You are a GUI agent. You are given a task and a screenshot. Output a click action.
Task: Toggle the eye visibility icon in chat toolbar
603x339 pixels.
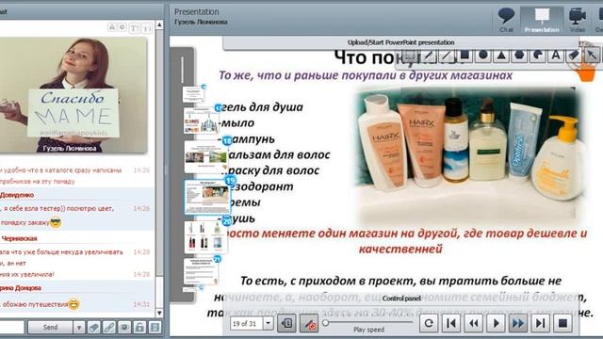124,328
